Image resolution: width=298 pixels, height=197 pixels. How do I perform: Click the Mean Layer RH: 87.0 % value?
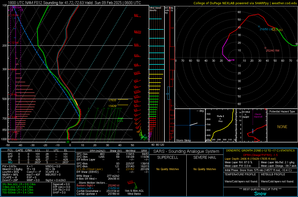[238, 162]
